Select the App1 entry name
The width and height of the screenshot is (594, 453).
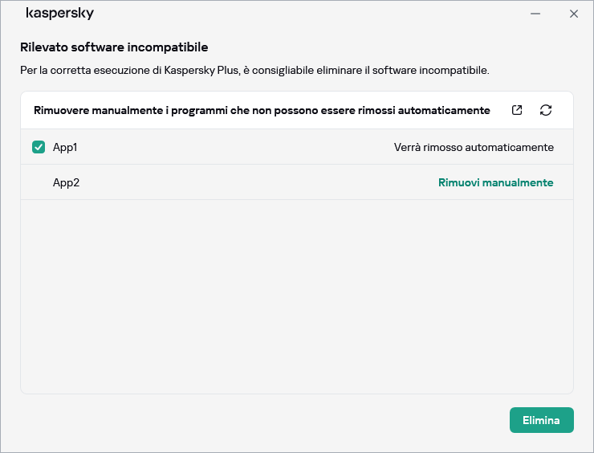pos(65,147)
